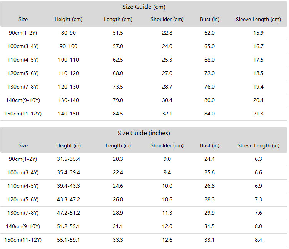Select the 'Sleeve Length (cm)' column header
Screen dimensions: 289x249
pyautogui.click(x=258, y=19)
